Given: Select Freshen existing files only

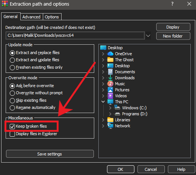Looking at the screenshot, I should [x=36, y=67].
